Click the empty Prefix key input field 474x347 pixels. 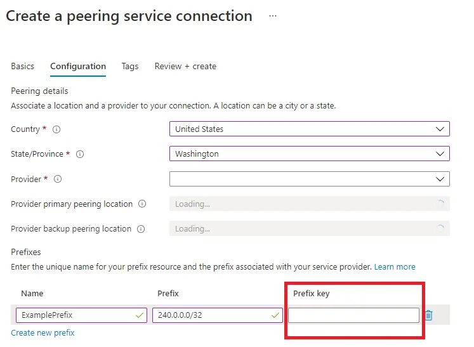point(353,315)
